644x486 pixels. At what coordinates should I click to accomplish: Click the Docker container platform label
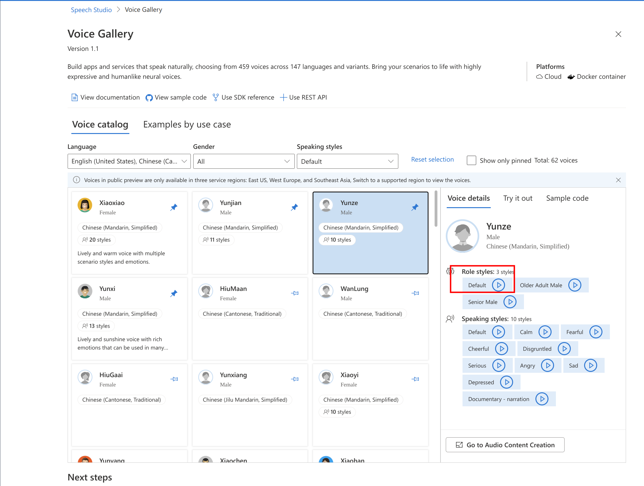(x=597, y=77)
